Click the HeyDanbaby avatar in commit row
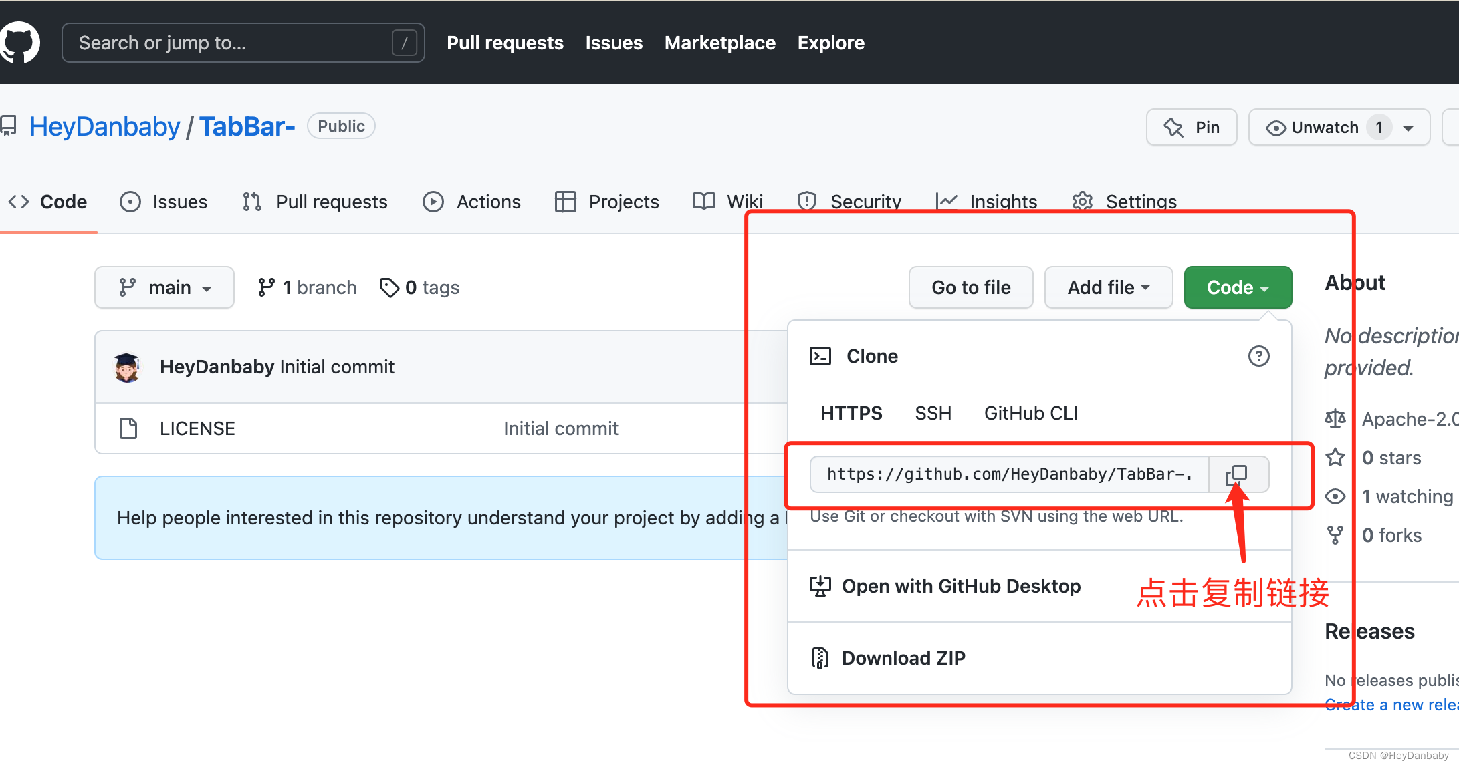The width and height of the screenshot is (1459, 767). click(127, 367)
